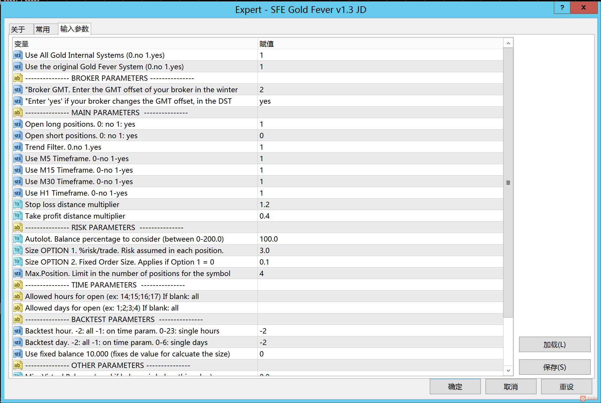Confirm with the 确定 button

[x=455, y=387]
